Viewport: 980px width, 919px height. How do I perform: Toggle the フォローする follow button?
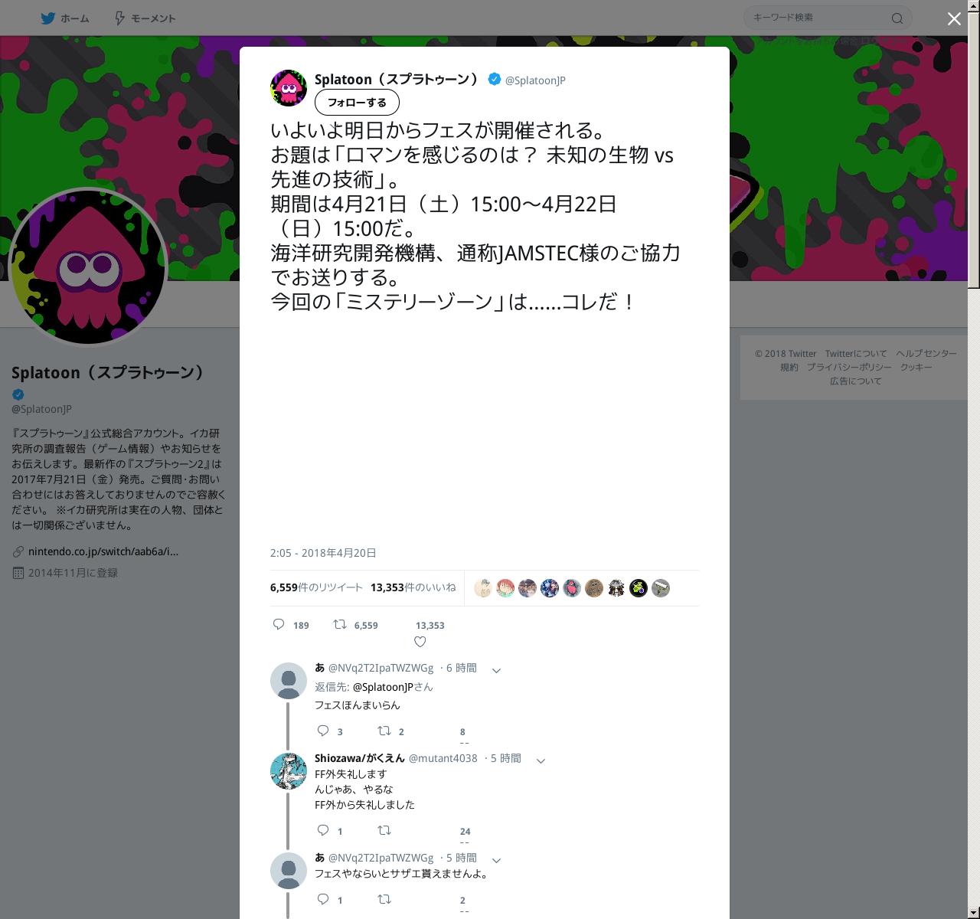coord(357,102)
